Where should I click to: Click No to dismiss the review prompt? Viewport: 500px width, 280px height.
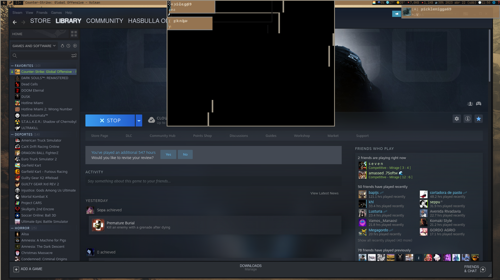point(185,154)
